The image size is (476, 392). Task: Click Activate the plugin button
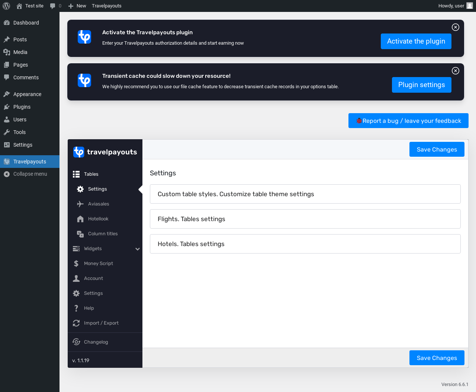pyautogui.click(x=416, y=41)
